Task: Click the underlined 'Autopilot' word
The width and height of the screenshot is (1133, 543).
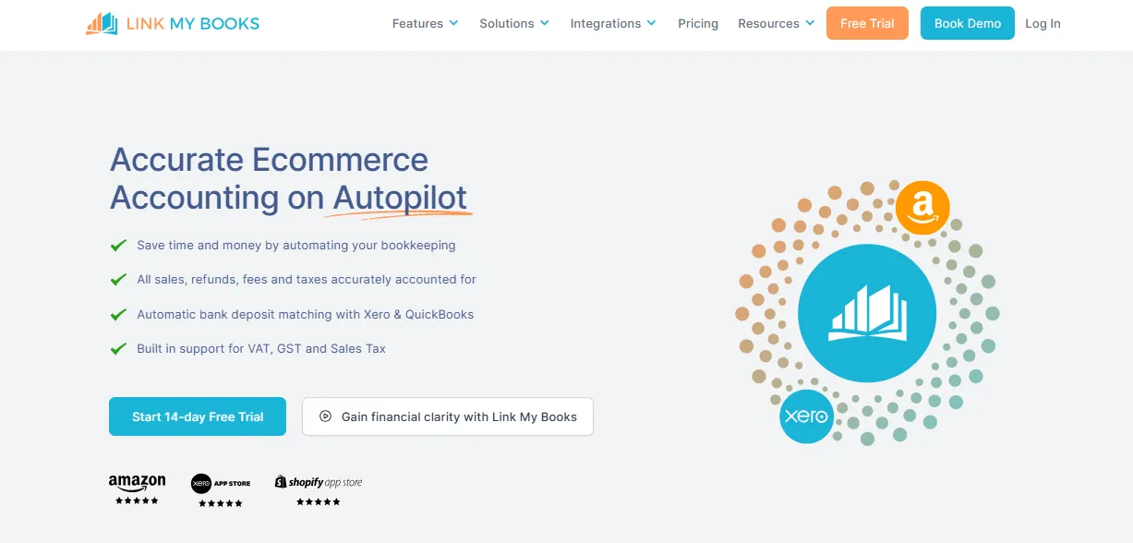Action: pos(400,198)
